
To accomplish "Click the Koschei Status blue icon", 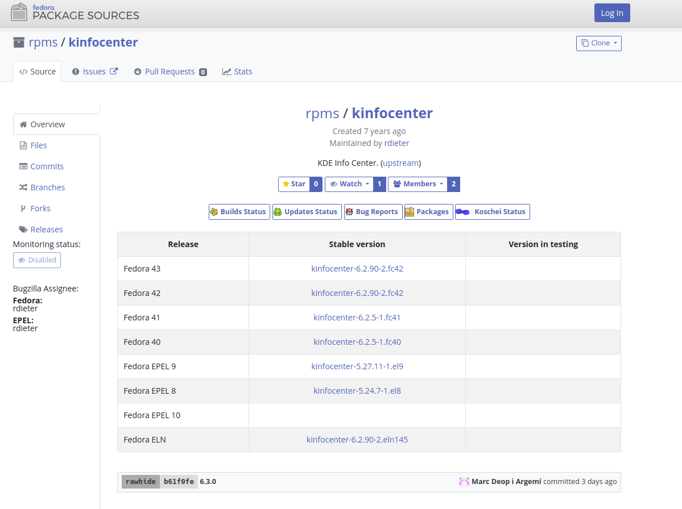I will coord(462,211).
